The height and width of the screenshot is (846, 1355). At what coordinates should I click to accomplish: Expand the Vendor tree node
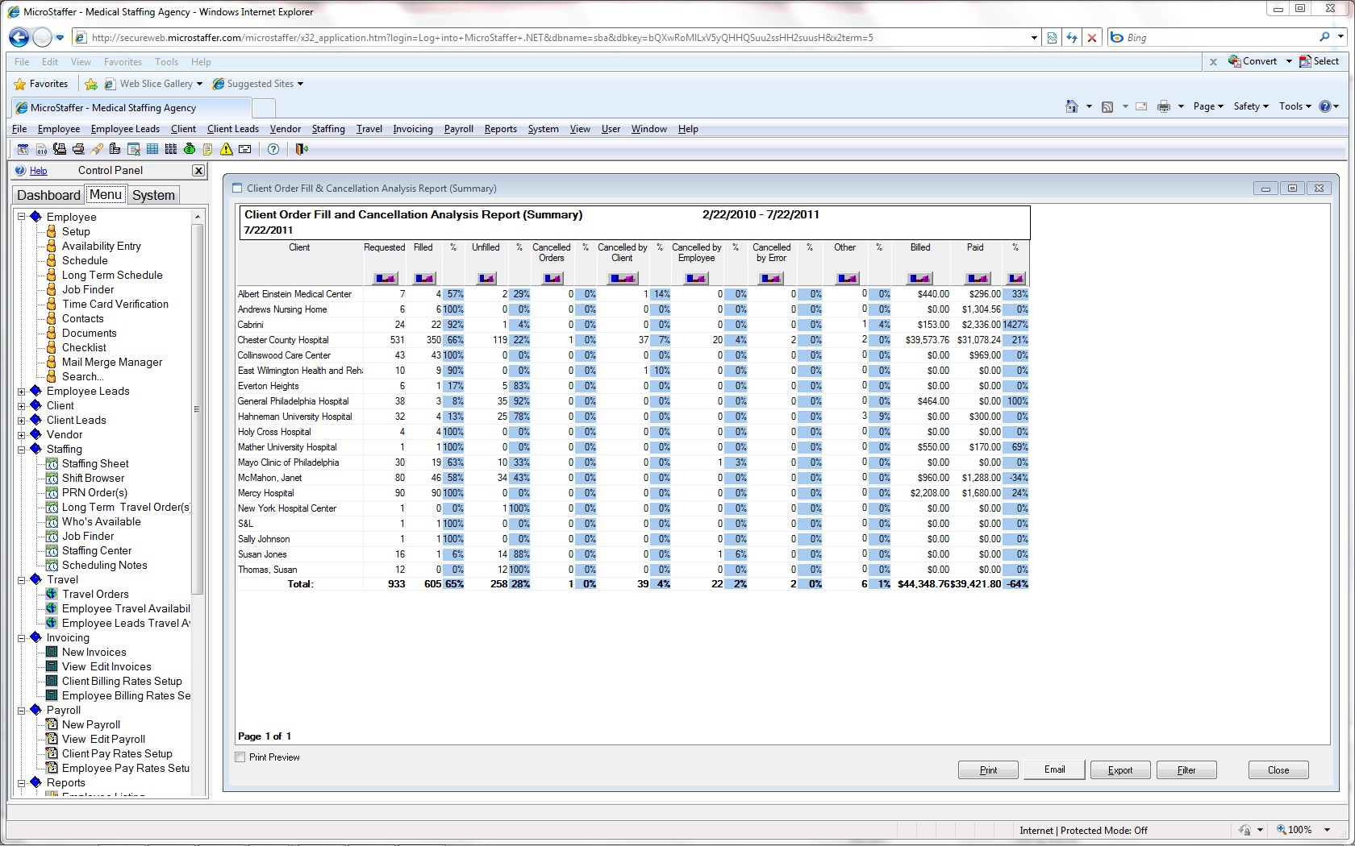[22, 434]
